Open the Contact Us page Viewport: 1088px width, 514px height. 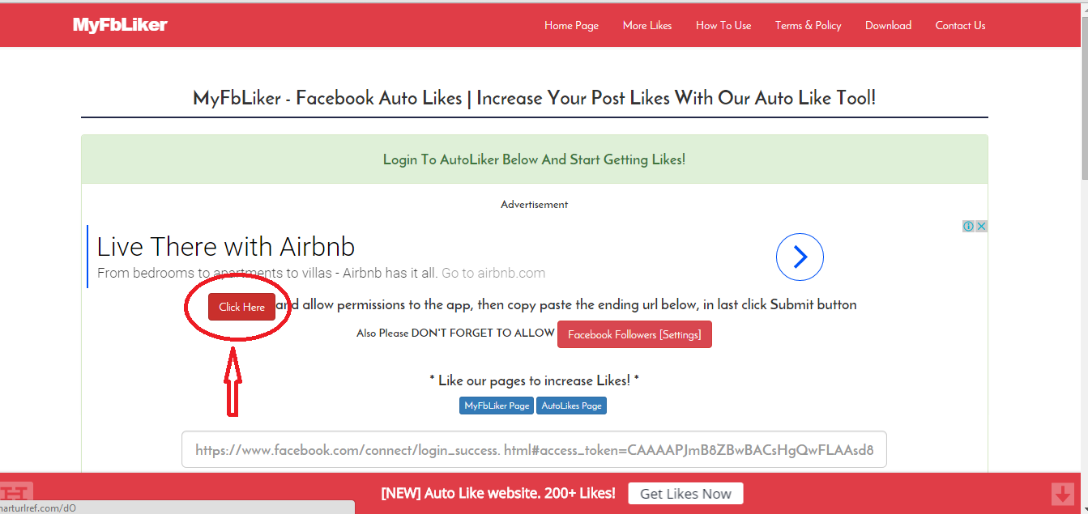[x=960, y=25]
